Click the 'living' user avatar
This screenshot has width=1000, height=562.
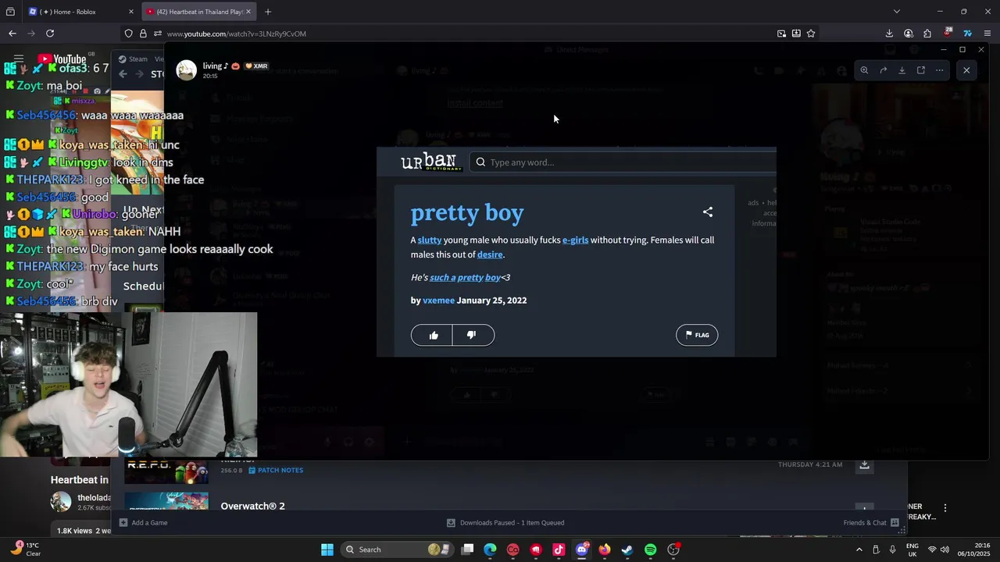(186, 70)
